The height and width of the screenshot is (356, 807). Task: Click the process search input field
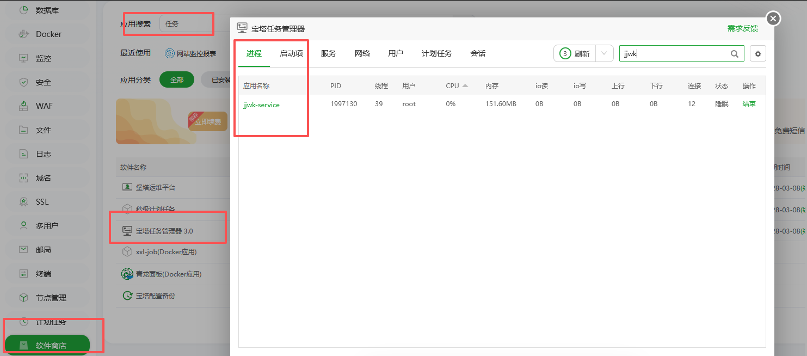(x=674, y=53)
